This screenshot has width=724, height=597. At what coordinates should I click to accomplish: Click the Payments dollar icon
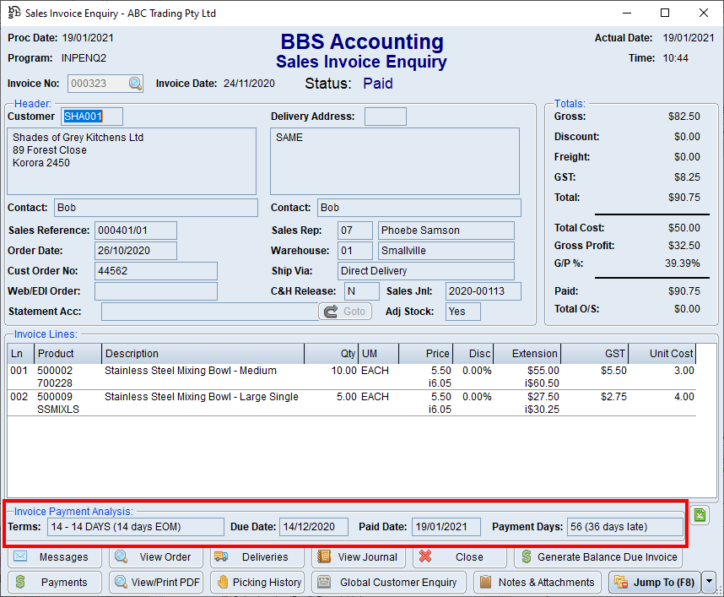pos(20,582)
